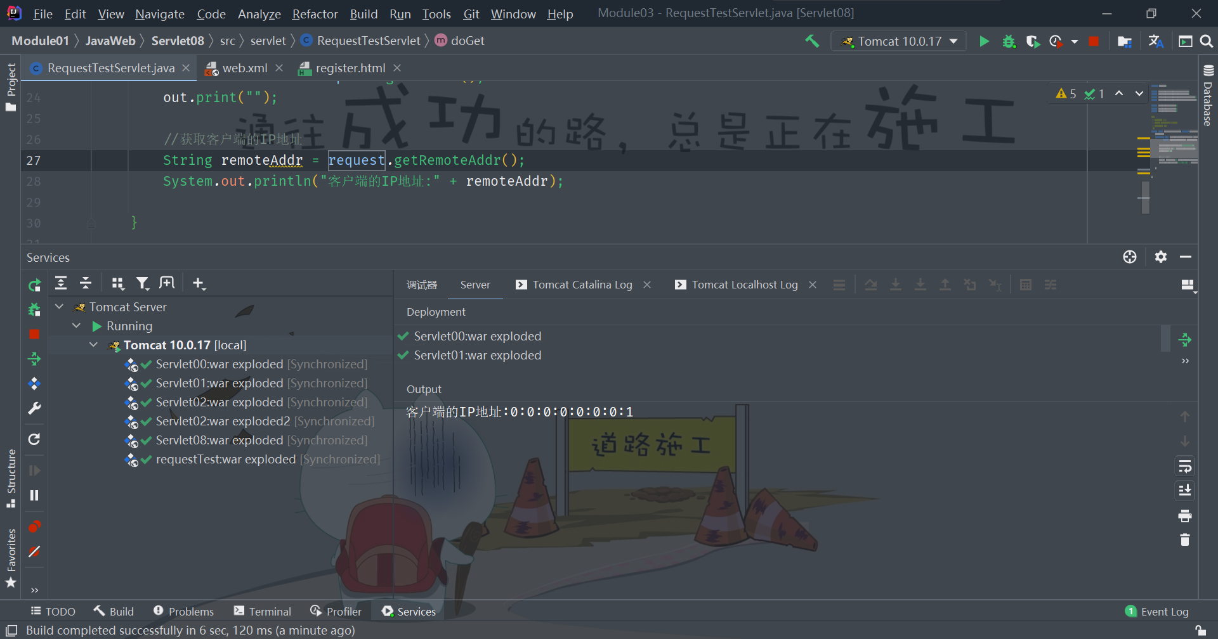Select Servlet08:war exploded in Services tree
This screenshot has width=1218, height=639.
coord(219,440)
